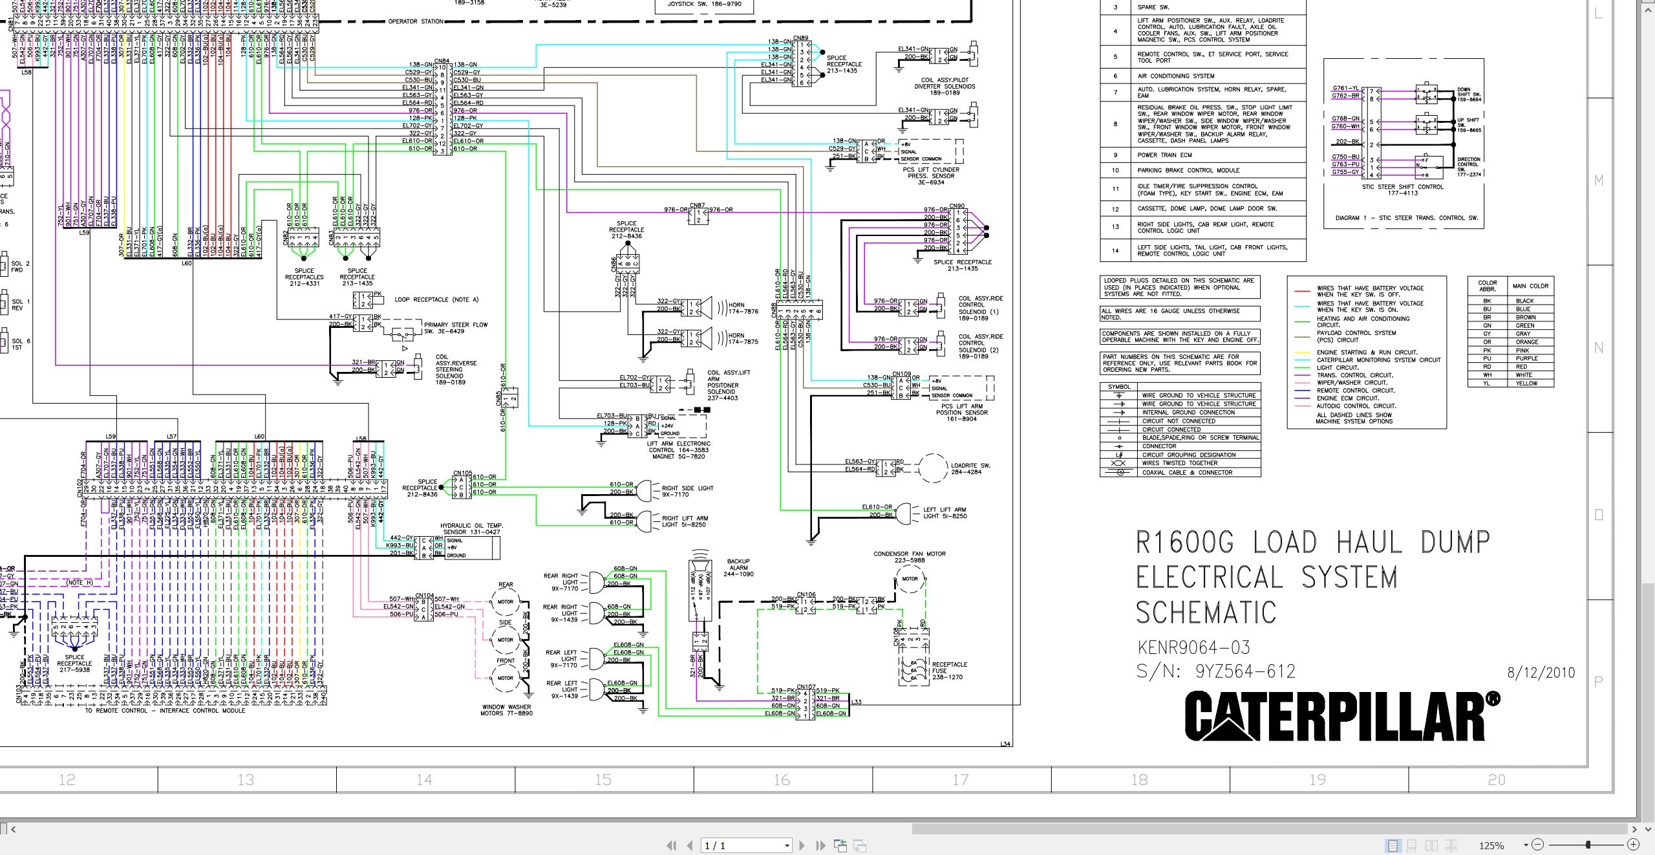Image resolution: width=1655 pixels, height=855 pixels.
Task: Click the POWER TRAIN ECM table row
Action: pyautogui.click(x=1202, y=155)
